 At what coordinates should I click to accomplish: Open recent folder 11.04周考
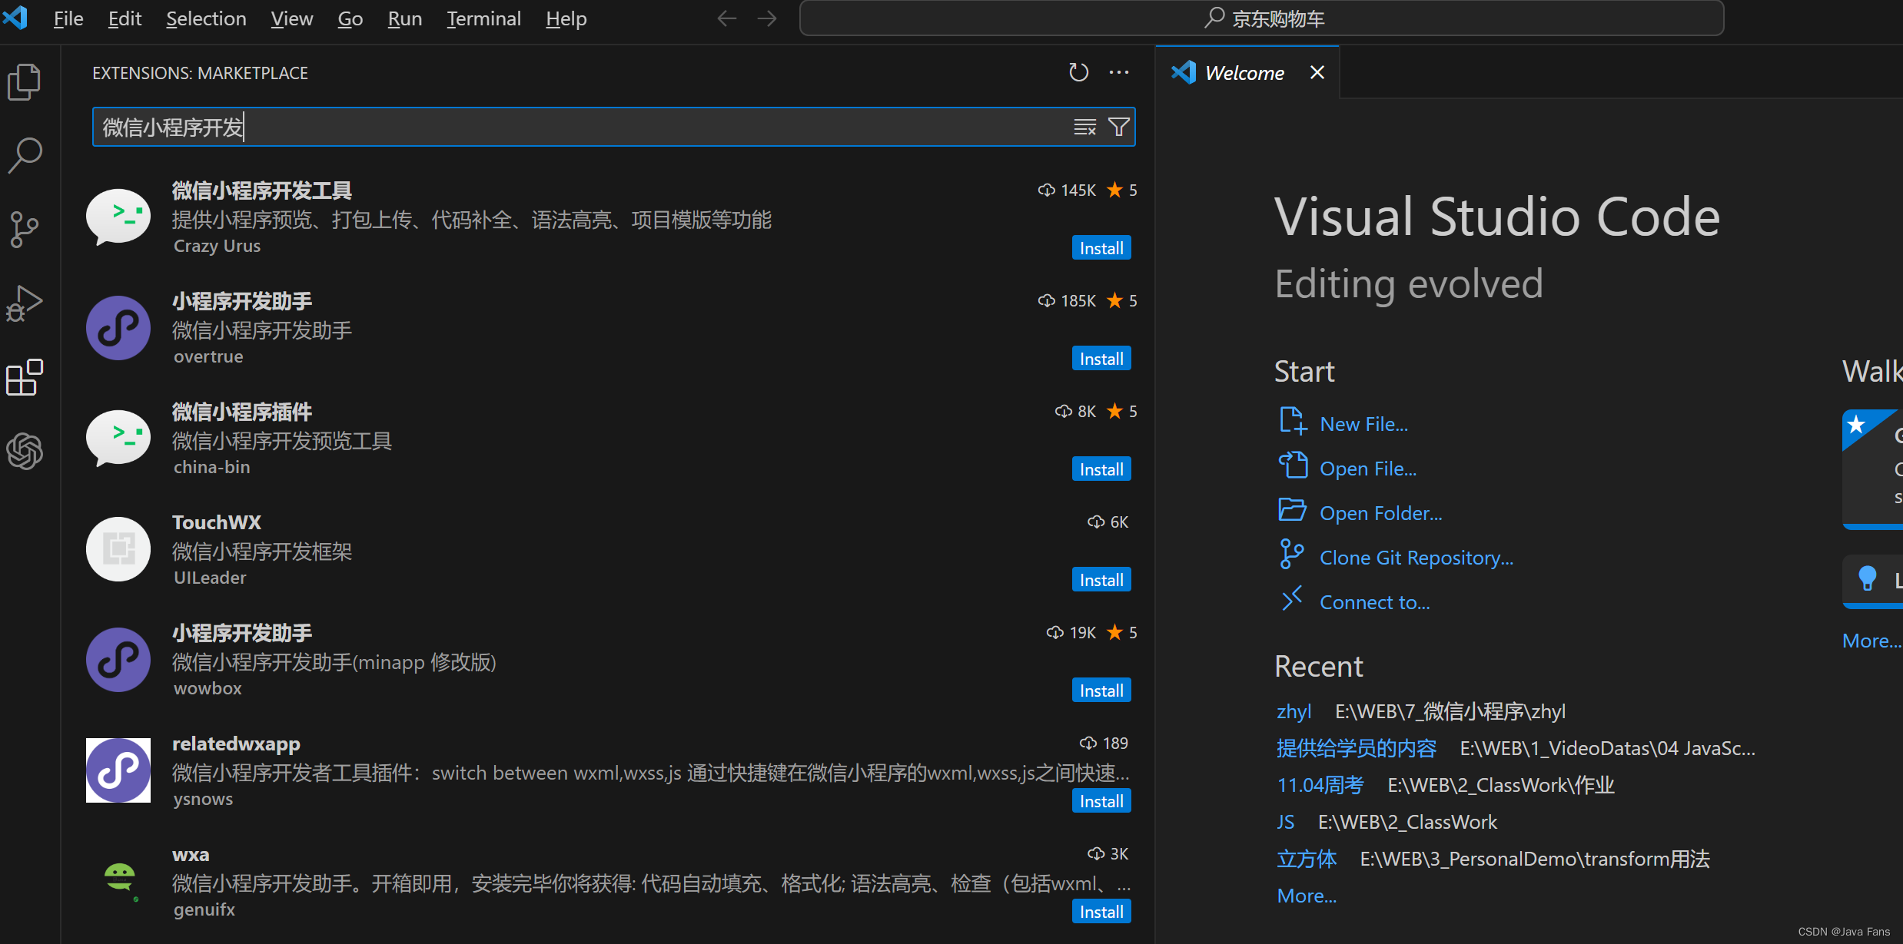(1320, 785)
